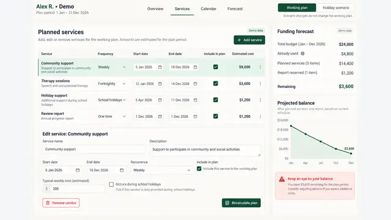Click the Estimated cost column header
The height and width of the screenshot is (220, 391).
pyautogui.click(x=243, y=54)
